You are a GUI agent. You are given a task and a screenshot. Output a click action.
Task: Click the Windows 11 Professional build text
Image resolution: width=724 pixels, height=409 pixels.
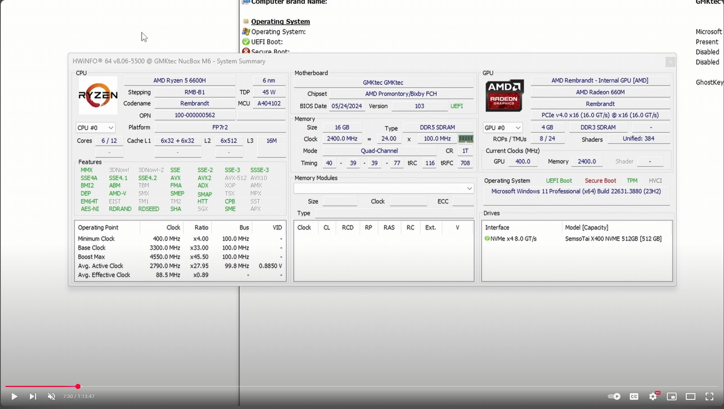coord(576,191)
